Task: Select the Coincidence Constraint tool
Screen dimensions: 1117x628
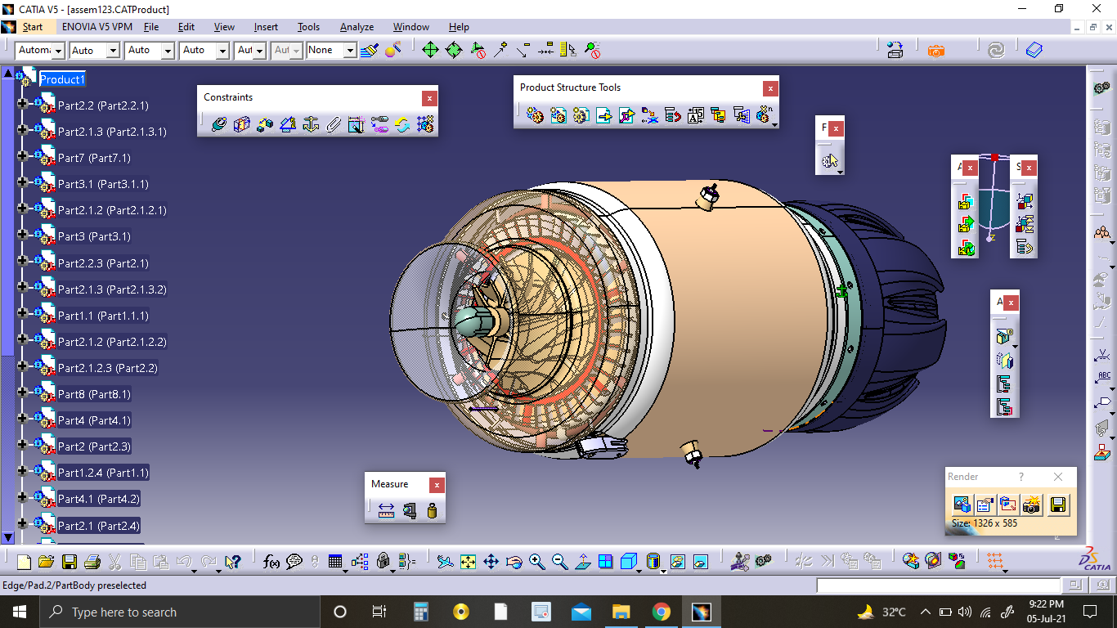Action: click(x=218, y=124)
